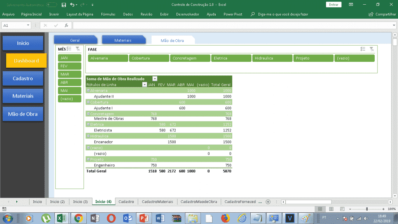Toggle the ABR slicer item
This screenshot has width=398, height=224.
(70, 82)
